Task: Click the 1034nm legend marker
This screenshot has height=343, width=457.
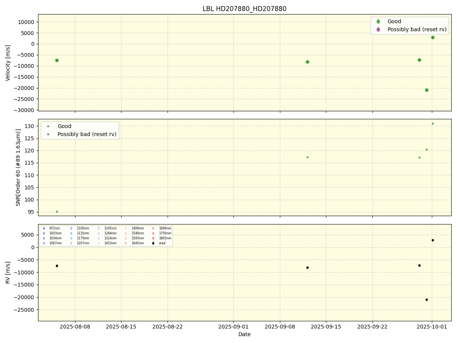Action: 44,238
